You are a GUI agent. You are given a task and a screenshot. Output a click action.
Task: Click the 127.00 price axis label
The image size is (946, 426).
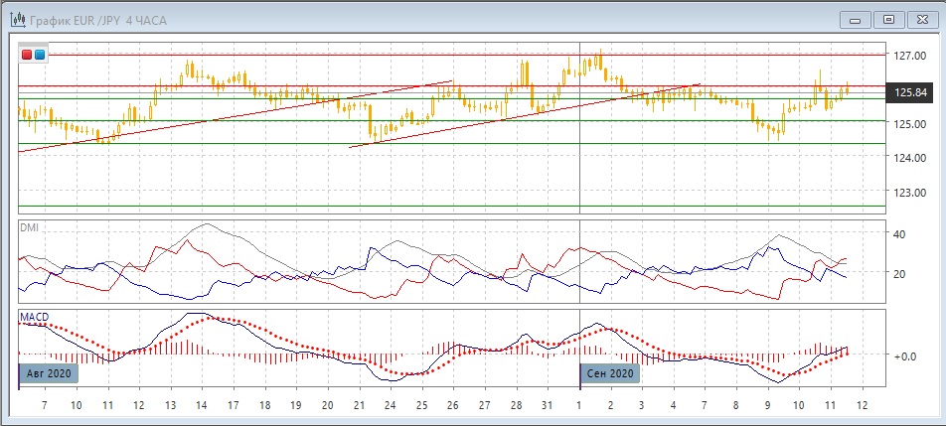(911, 56)
